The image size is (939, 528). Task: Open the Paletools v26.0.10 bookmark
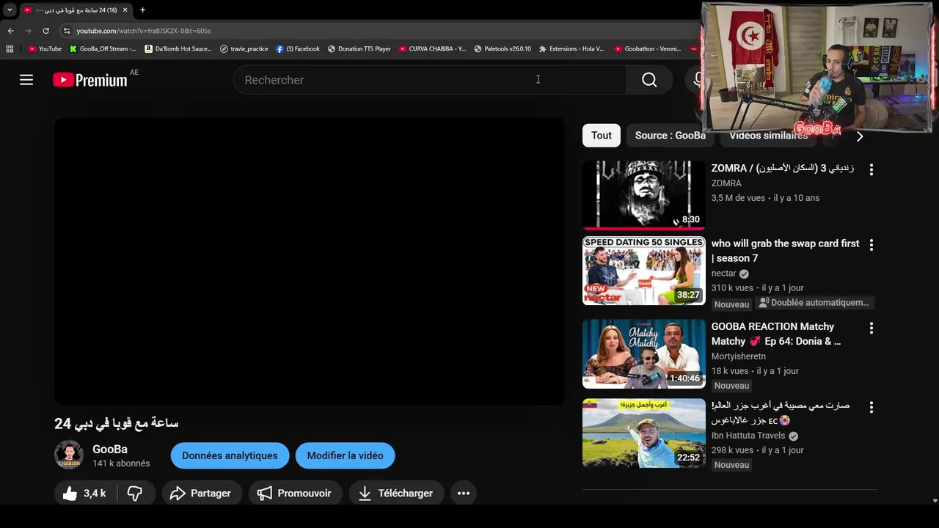pyautogui.click(x=503, y=49)
